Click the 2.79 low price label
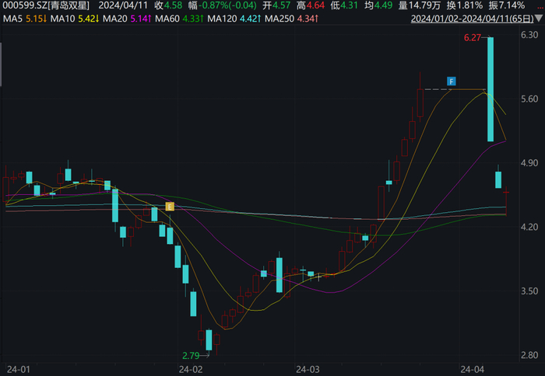This screenshot has height=376, width=545. pos(191,355)
